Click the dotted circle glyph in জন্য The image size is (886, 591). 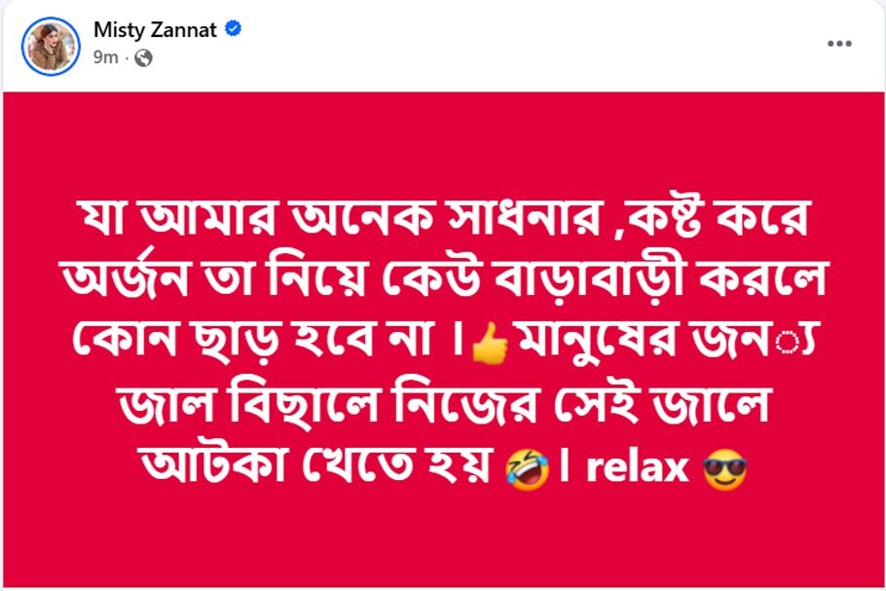tap(786, 344)
